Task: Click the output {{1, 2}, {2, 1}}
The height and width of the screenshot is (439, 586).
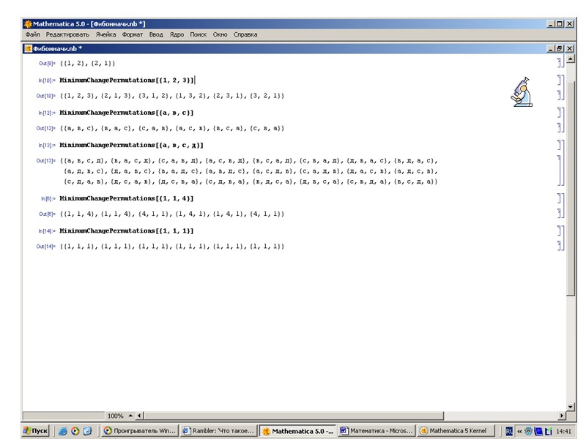Action: pos(88,63)
